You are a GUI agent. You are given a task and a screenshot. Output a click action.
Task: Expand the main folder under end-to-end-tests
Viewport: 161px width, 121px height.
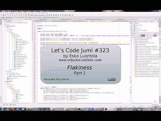tap(8, 29)
